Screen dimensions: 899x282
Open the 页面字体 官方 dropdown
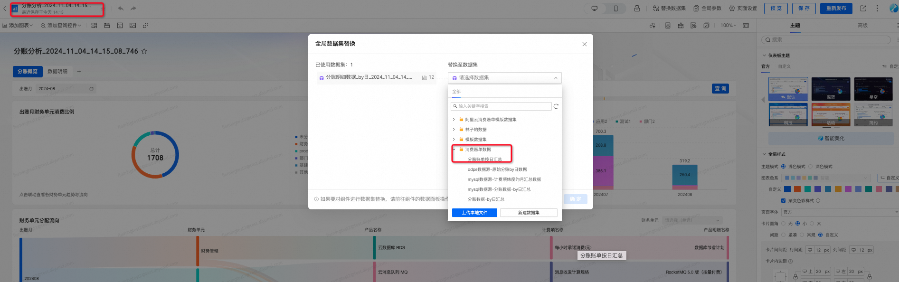pos(840,212)
